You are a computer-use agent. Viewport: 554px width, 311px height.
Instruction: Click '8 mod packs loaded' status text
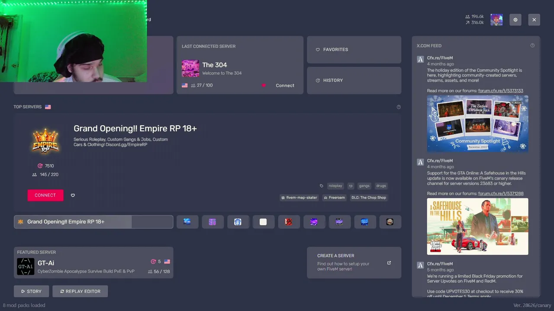(x=24, y=305)
